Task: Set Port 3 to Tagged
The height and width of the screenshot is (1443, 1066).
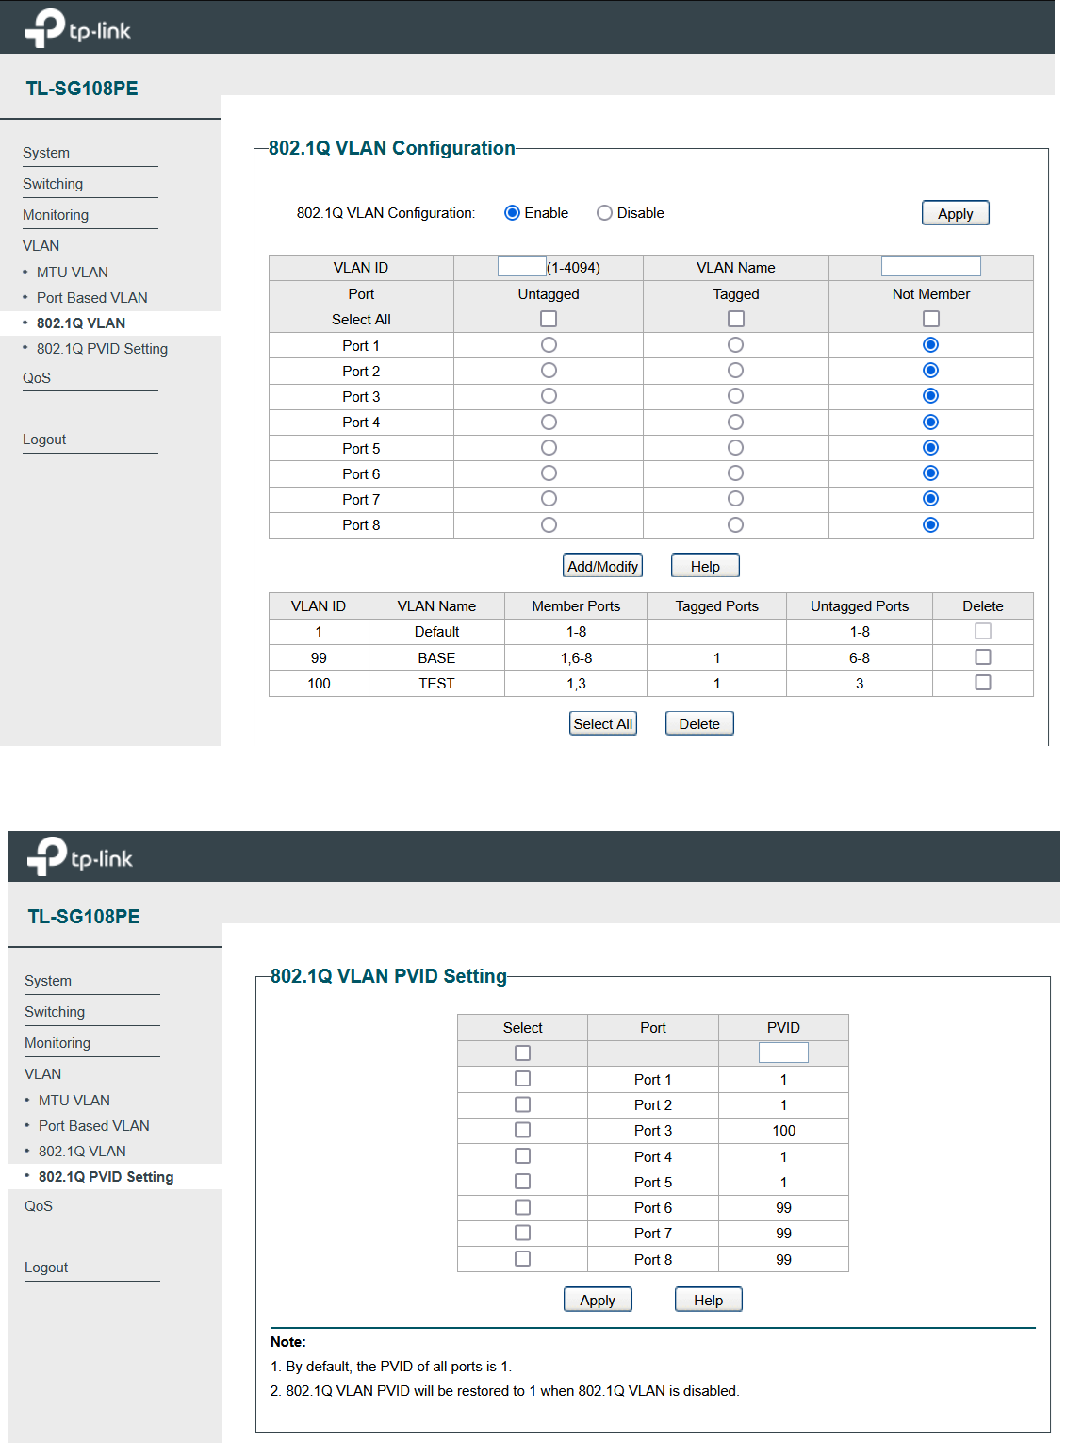Action: pyautogui.click(x=736, y=396)
